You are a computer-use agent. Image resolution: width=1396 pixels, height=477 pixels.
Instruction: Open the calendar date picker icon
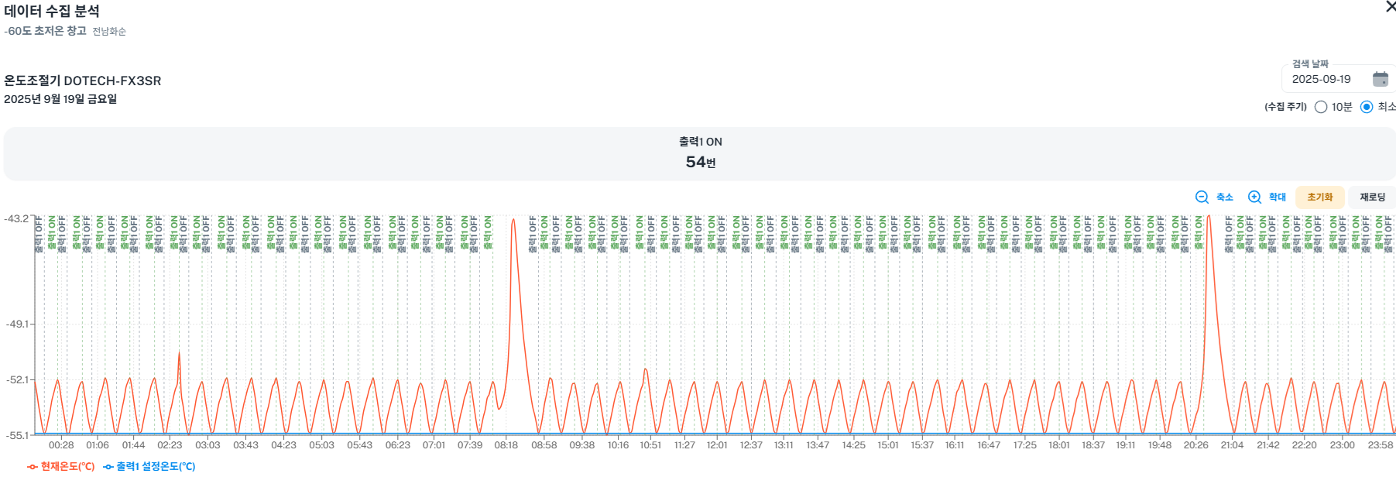[x=1380, y=79]
